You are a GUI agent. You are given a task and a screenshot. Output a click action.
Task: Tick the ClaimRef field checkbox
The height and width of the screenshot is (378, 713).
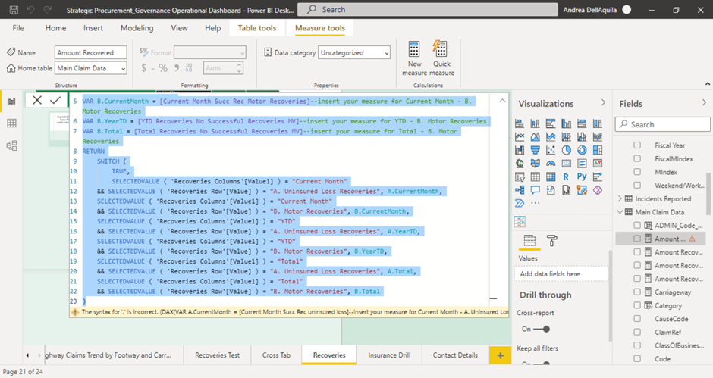point(637,332)
